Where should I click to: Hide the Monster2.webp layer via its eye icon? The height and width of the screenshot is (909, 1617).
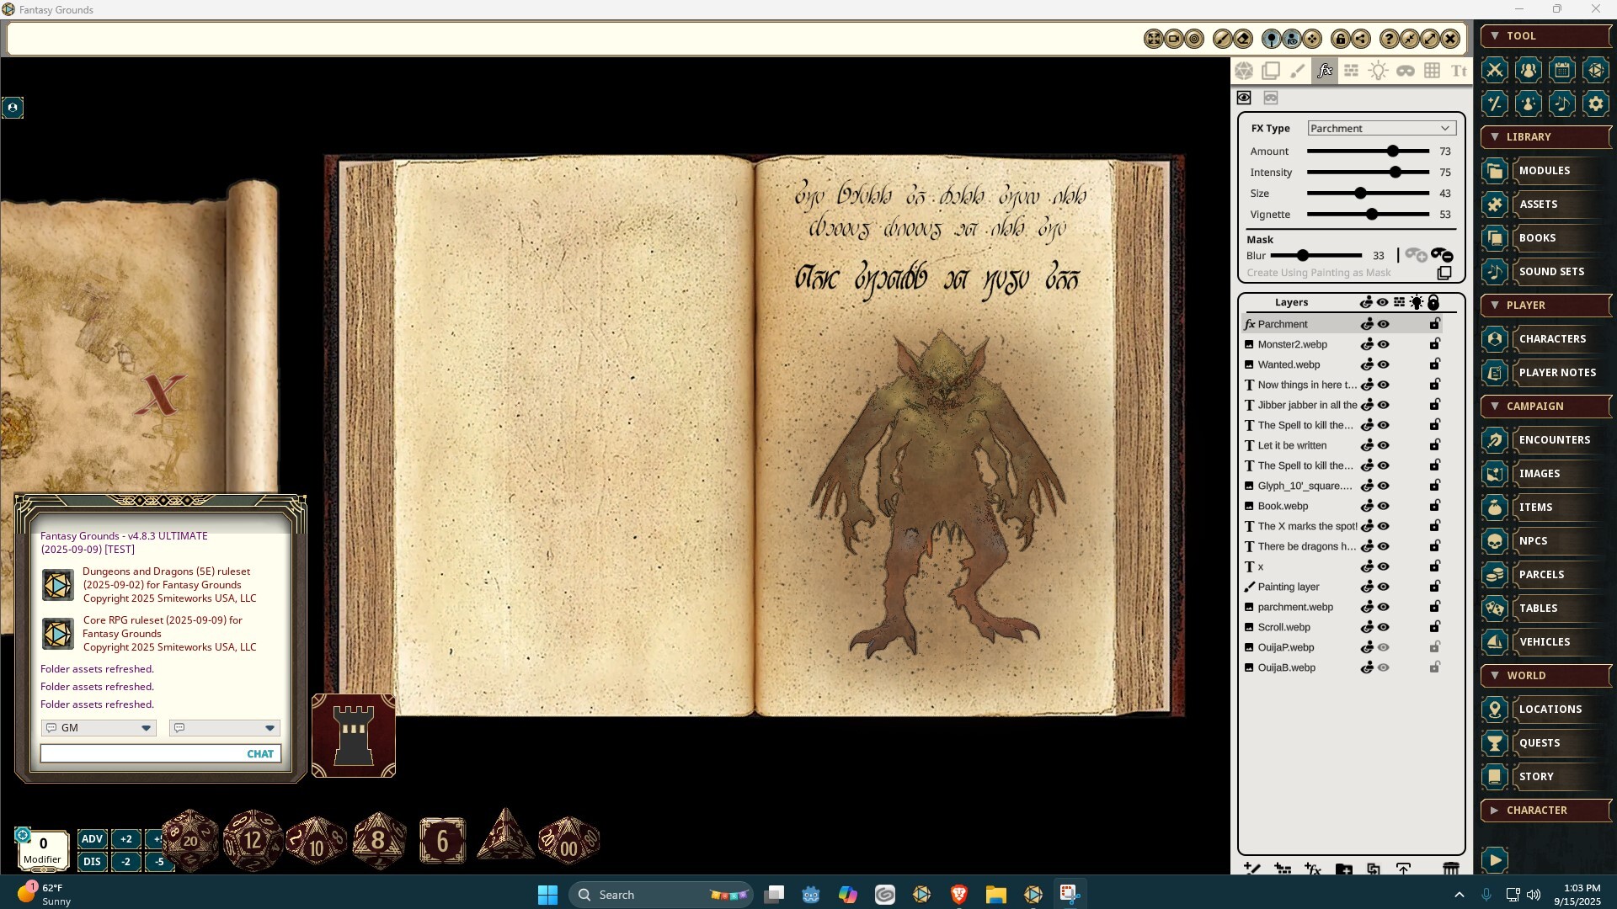[x=1384, y=344]
